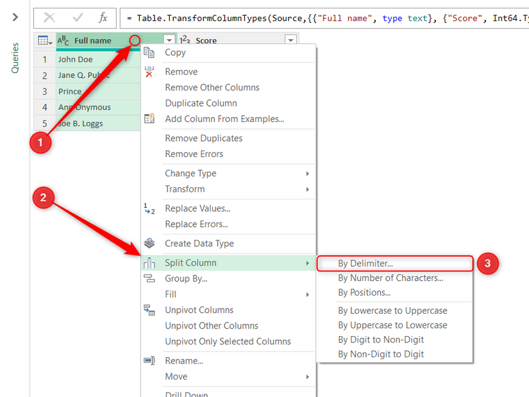Click the Unpivot Columns icon
This screenshot has width=529, height=397.
tap(149, 310)
